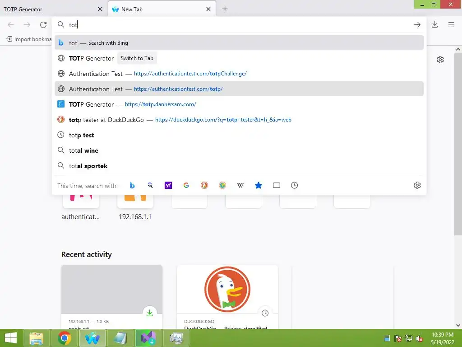This screenshot has height=347, width=462.
Task: Go back with the back arrow
Action: tap(11, 25)
